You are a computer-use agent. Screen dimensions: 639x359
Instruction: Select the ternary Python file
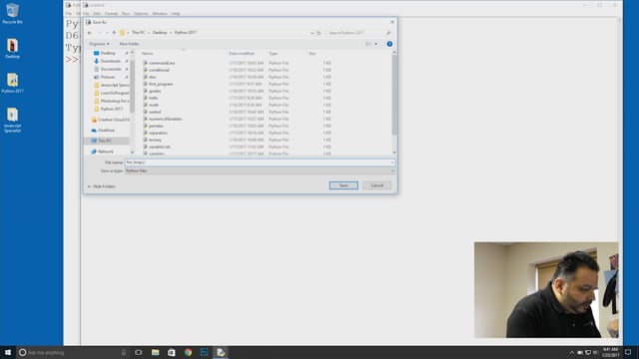click(155, 140)
